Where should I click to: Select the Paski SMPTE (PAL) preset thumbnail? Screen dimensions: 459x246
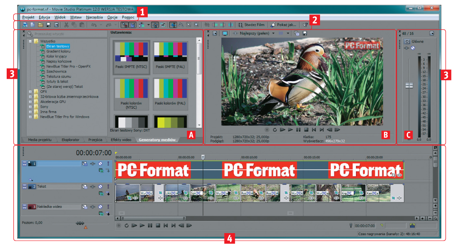pyautogui.click(x=170, y=57)
